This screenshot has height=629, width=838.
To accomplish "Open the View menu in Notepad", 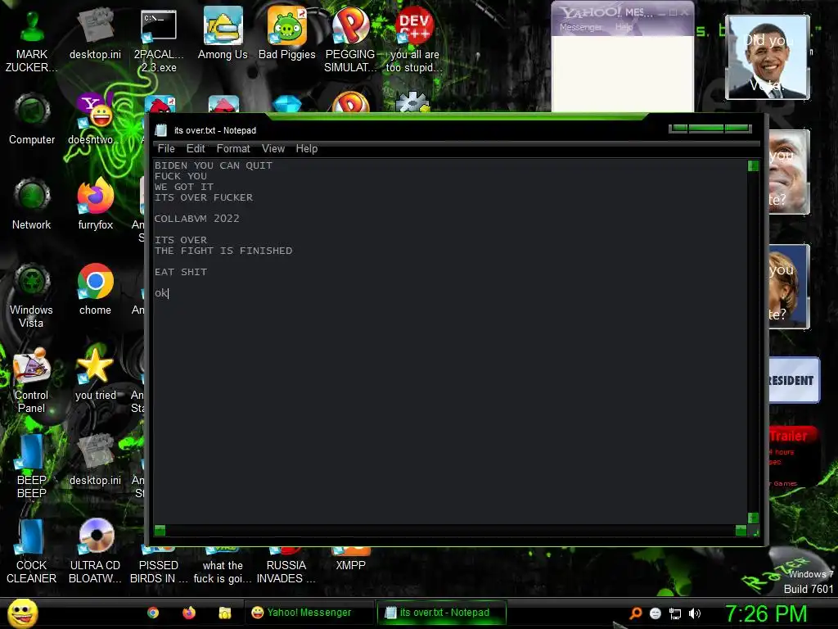I will pyautogui.click(x=273, y=149).
